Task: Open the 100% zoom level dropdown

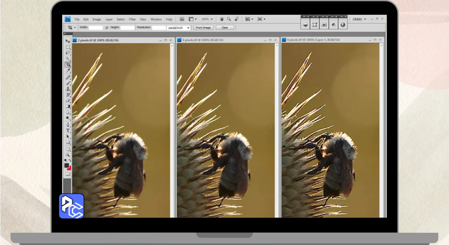Action: (207, 19)
